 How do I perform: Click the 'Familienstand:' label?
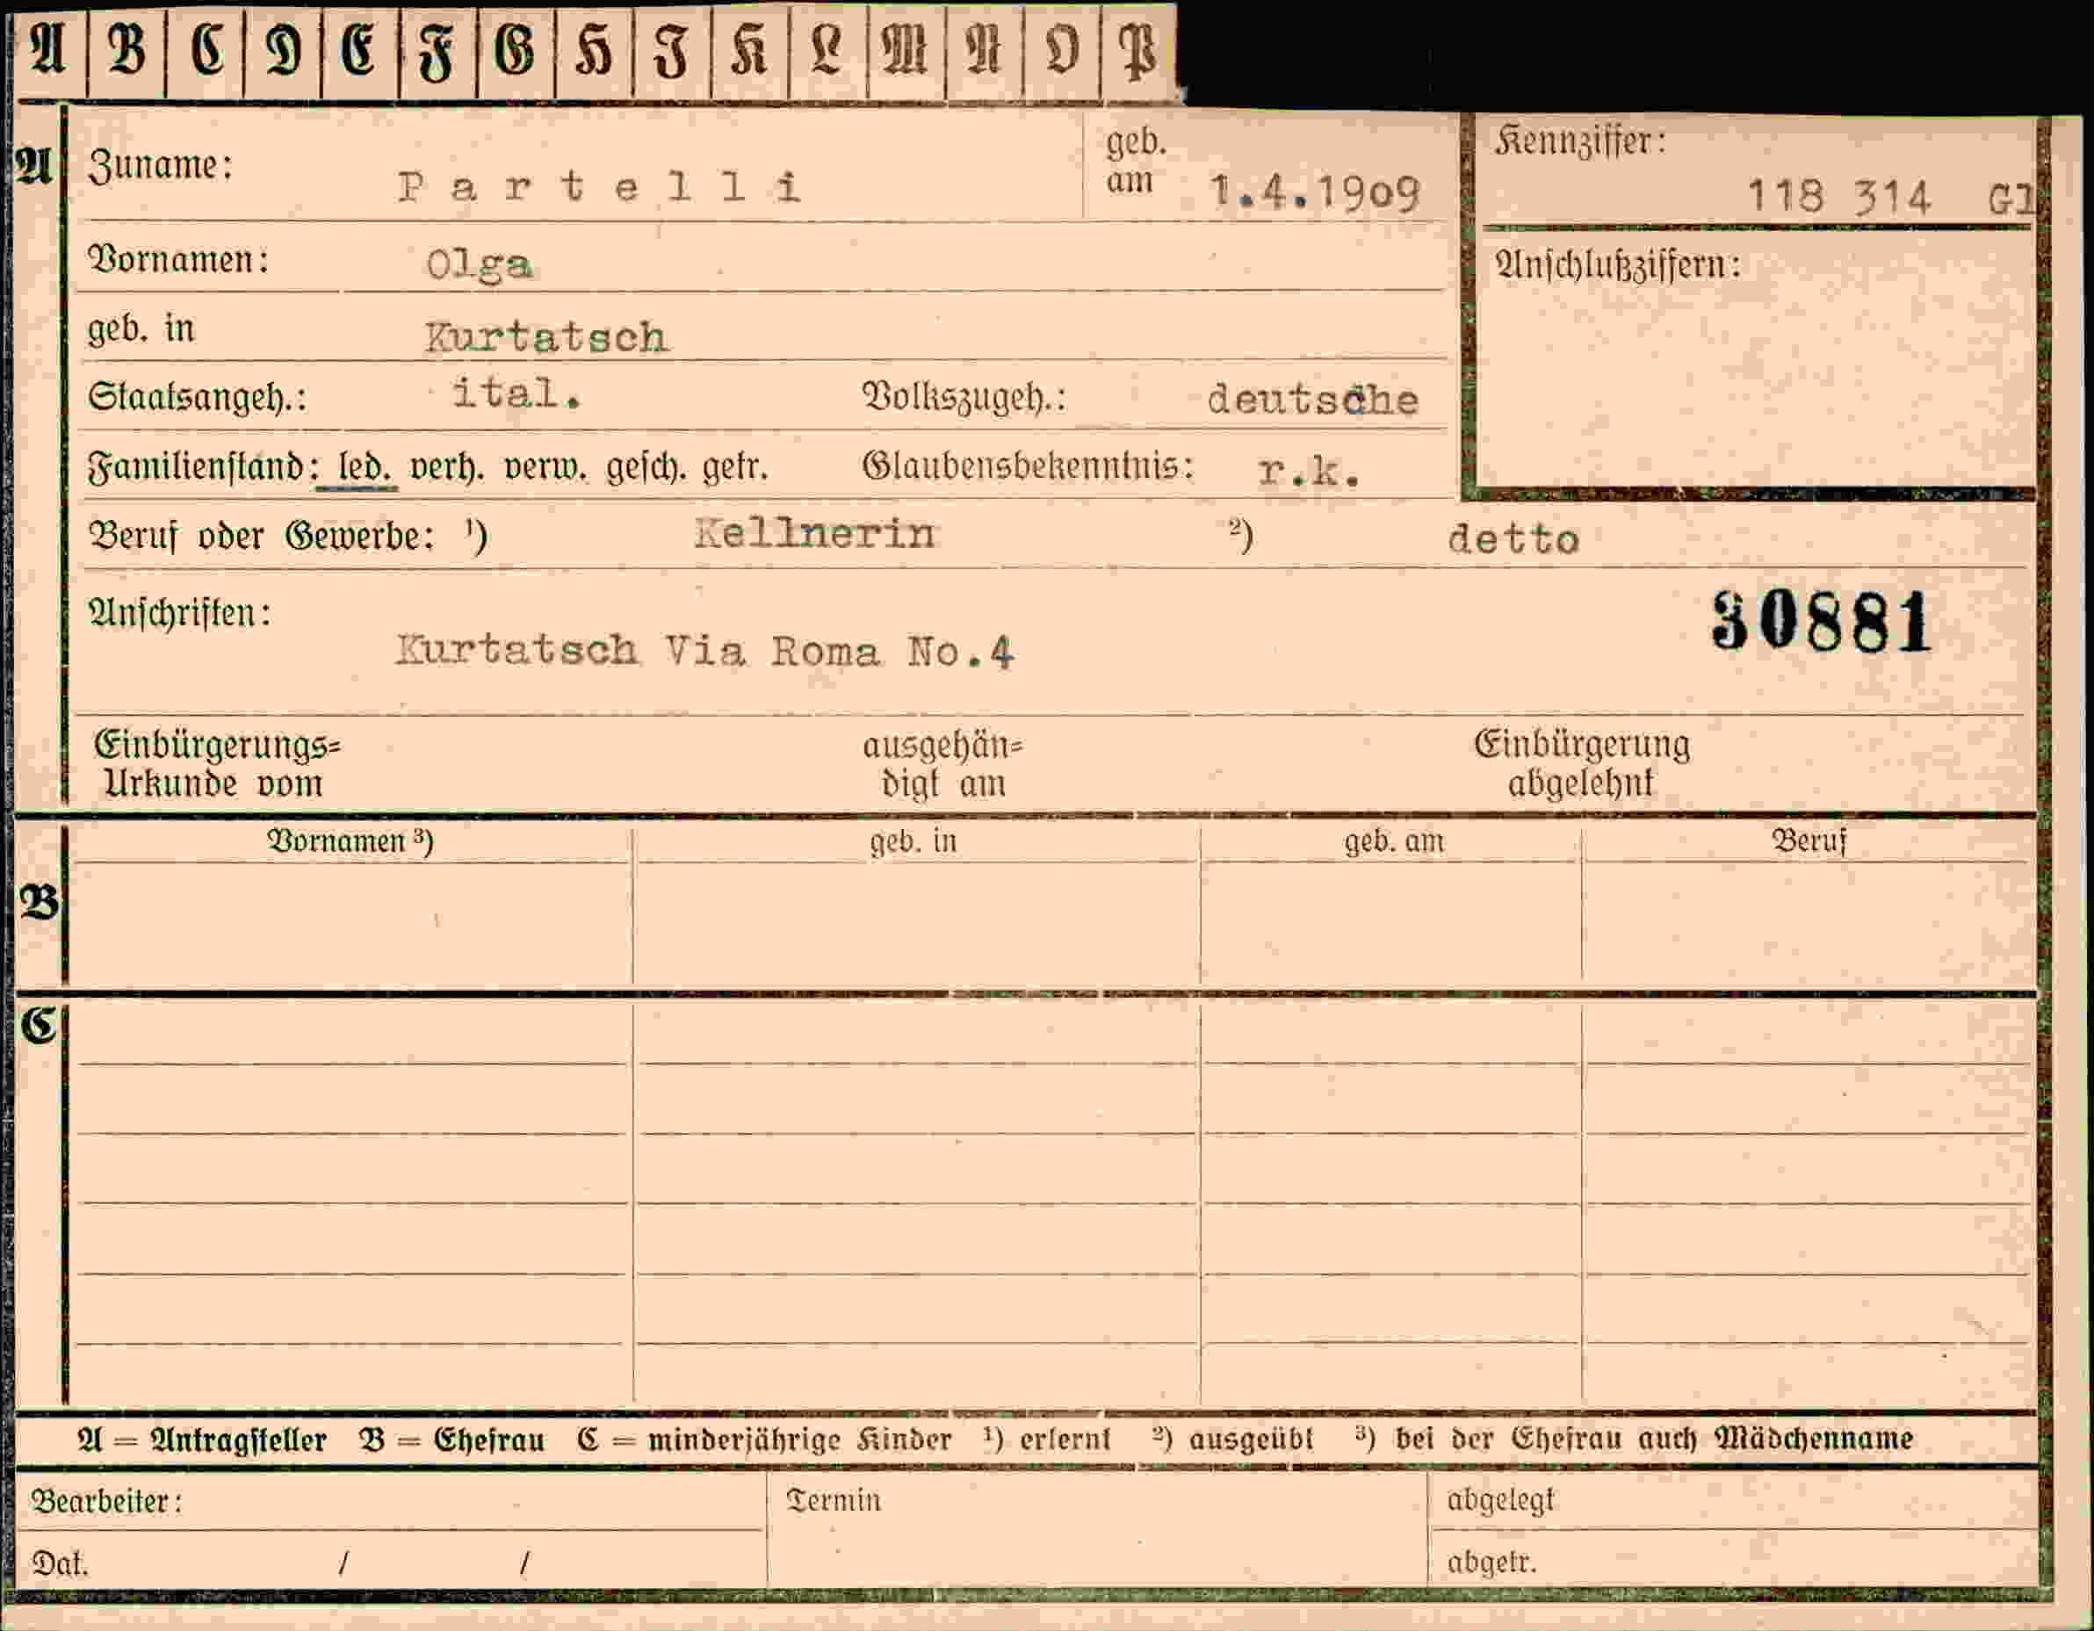pos(202,467)
